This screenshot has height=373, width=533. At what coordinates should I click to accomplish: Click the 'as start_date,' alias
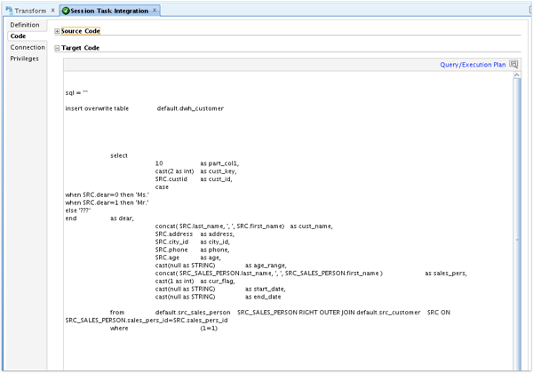coord(265,290)
